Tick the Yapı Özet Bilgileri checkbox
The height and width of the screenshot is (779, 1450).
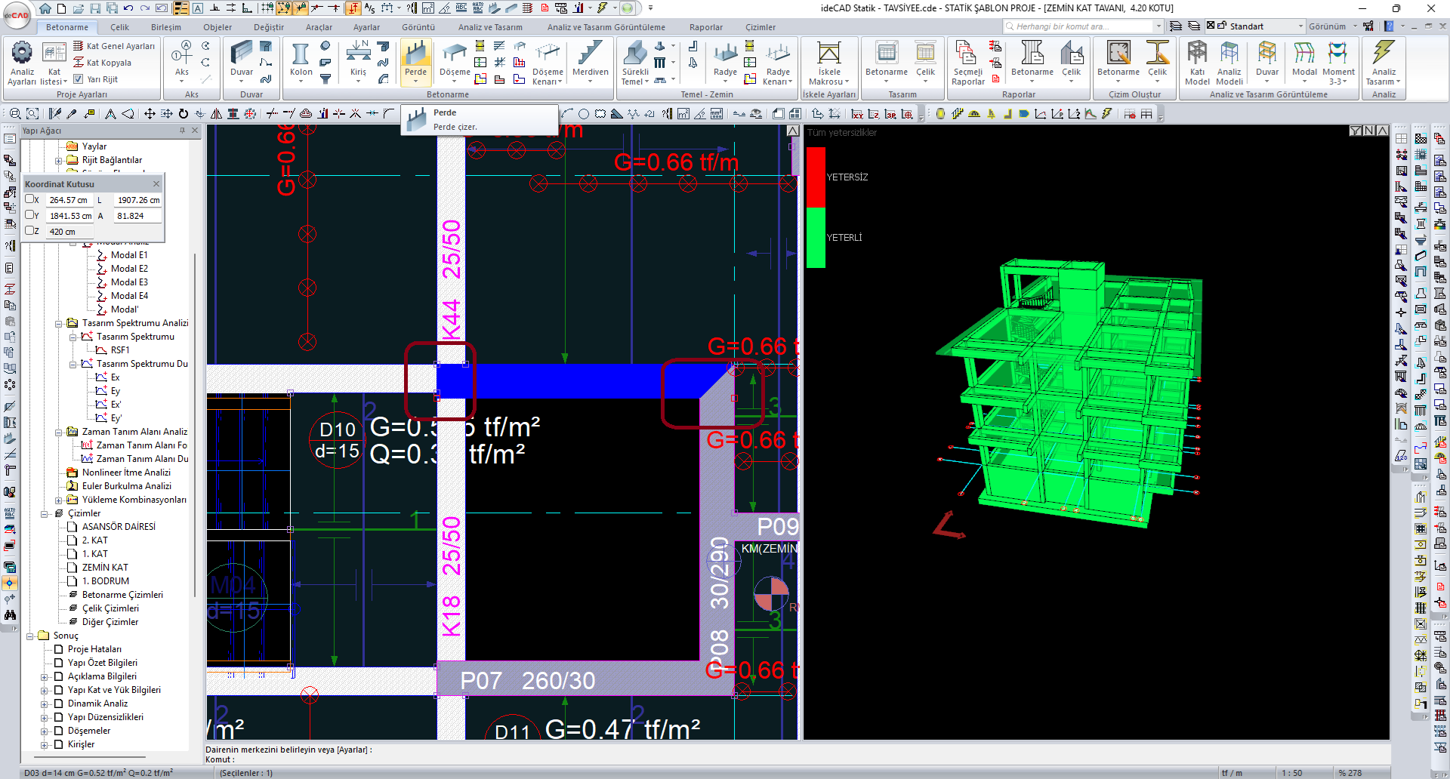click(x=58, y=663)
